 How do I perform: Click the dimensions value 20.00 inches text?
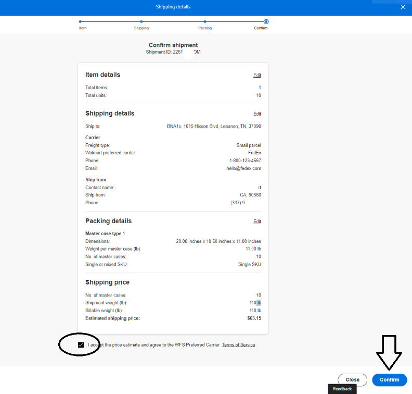(x=218, y=241)
